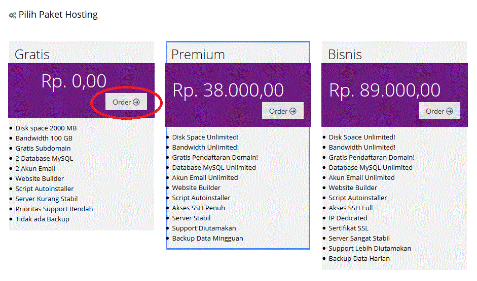Viewport: 477px width, 281px height.
Task: Click the Gratis plan heading
Action: [x=32, y=54]
